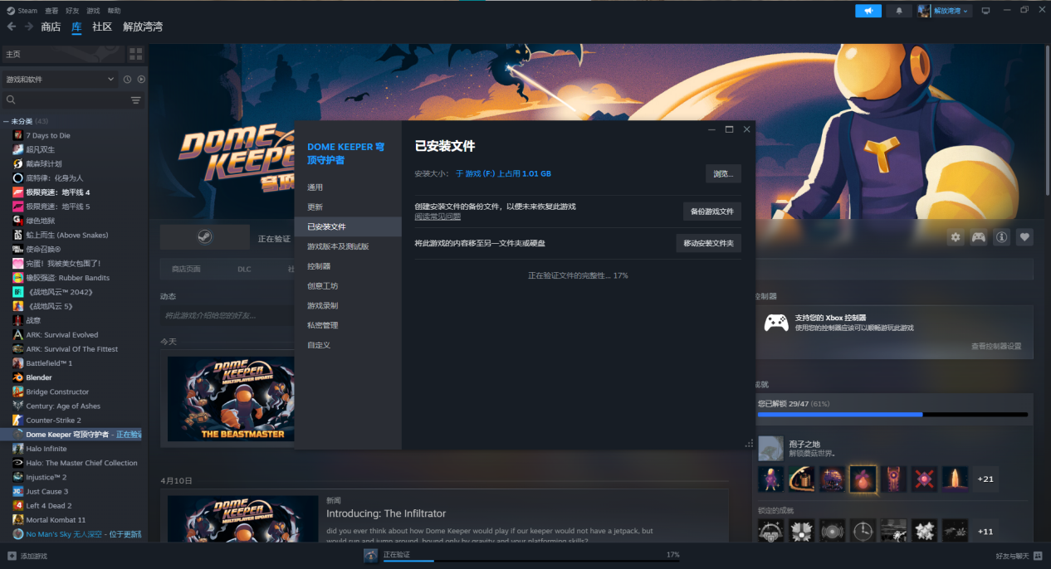1051x569 pixels.
Task: Go to the 社区 tab
Action: 102,27
